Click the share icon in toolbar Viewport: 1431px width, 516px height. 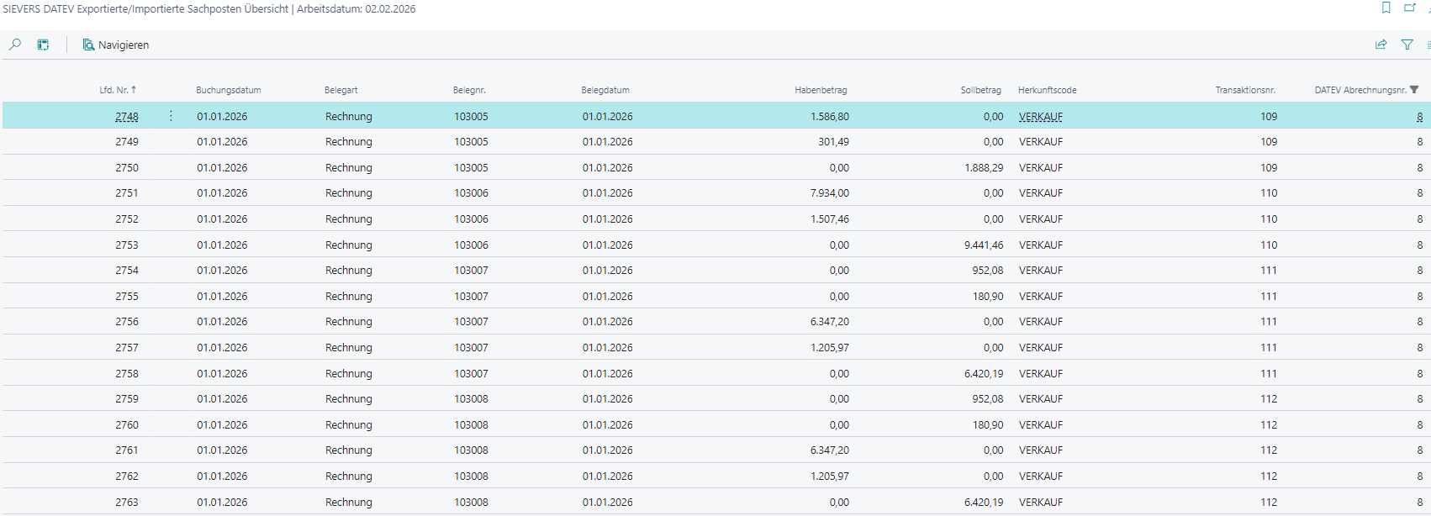click(x=1381, y=45)
